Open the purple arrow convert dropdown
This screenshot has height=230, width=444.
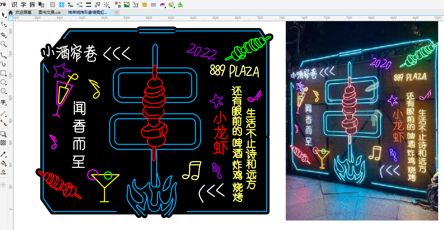pos(163,5)
